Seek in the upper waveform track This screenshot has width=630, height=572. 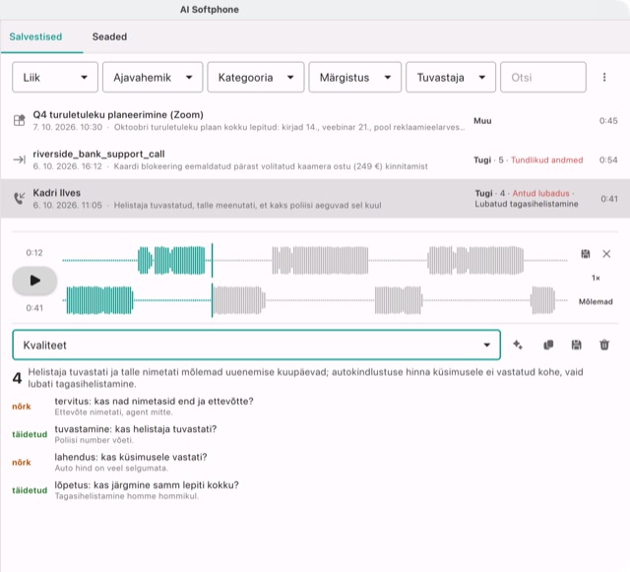click(x=315, y=261)
